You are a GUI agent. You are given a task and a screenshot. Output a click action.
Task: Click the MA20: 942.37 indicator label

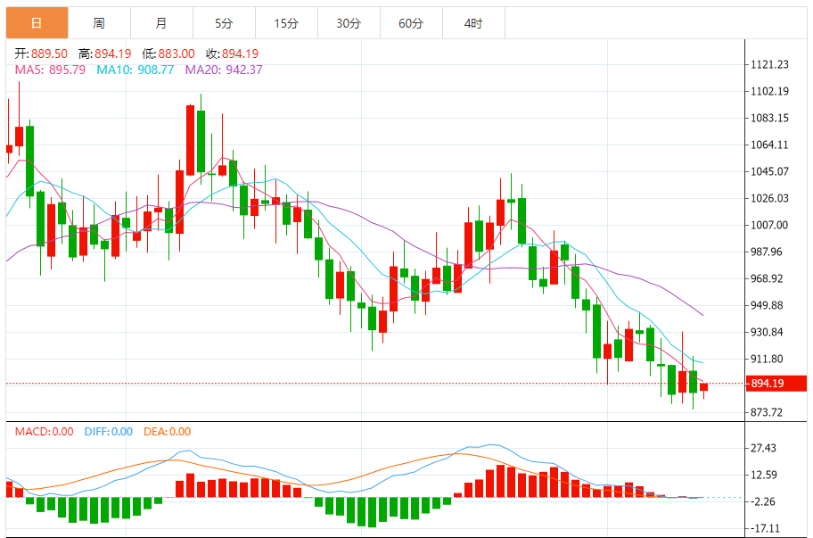(224, 70)
